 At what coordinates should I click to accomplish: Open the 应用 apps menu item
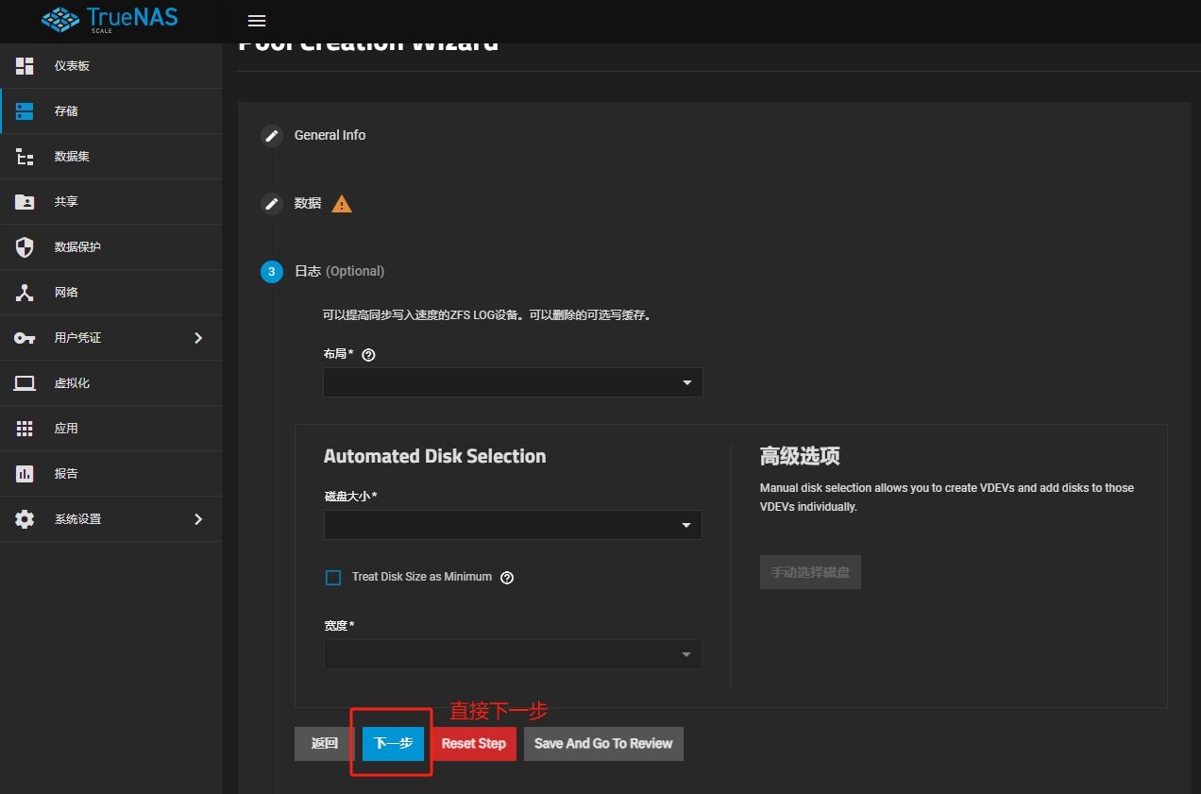pyautogui.click(x=66, y=429)
